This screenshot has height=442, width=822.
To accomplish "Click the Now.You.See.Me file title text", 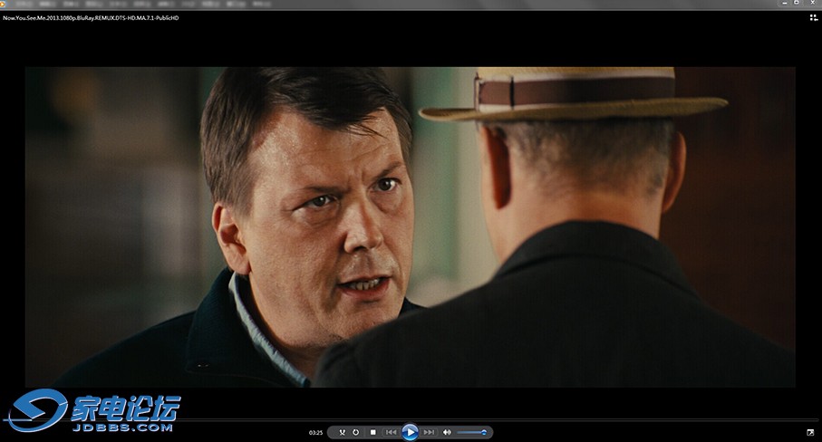I will (x=91, y=17).
